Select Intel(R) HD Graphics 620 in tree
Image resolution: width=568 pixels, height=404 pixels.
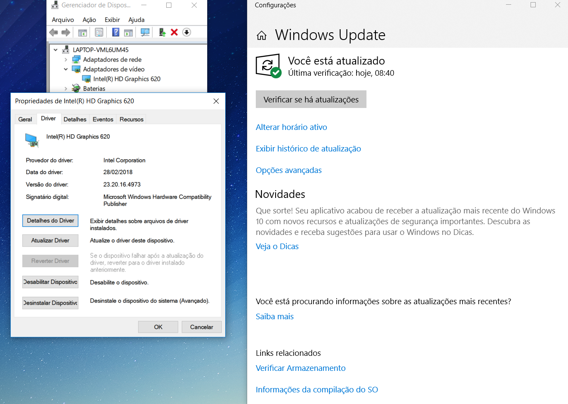pyautogui.click(x=127, y=79)
